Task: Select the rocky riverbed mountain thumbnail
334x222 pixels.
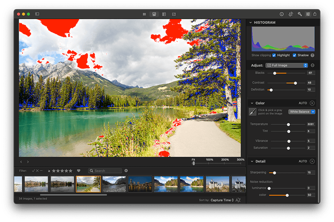Action: click(114, 184)
